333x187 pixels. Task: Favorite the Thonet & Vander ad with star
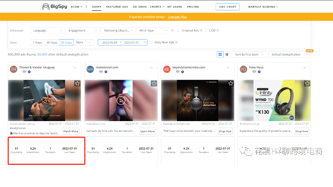click(x=77, y=84)
